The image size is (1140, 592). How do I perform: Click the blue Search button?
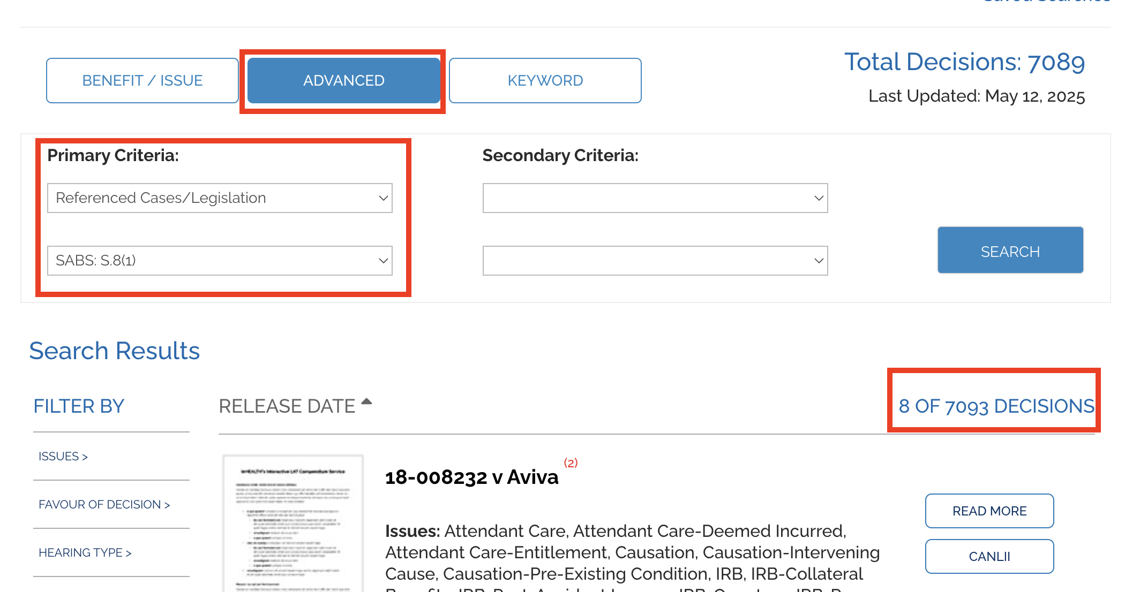pyautogui.click(x=1010, y=251)
